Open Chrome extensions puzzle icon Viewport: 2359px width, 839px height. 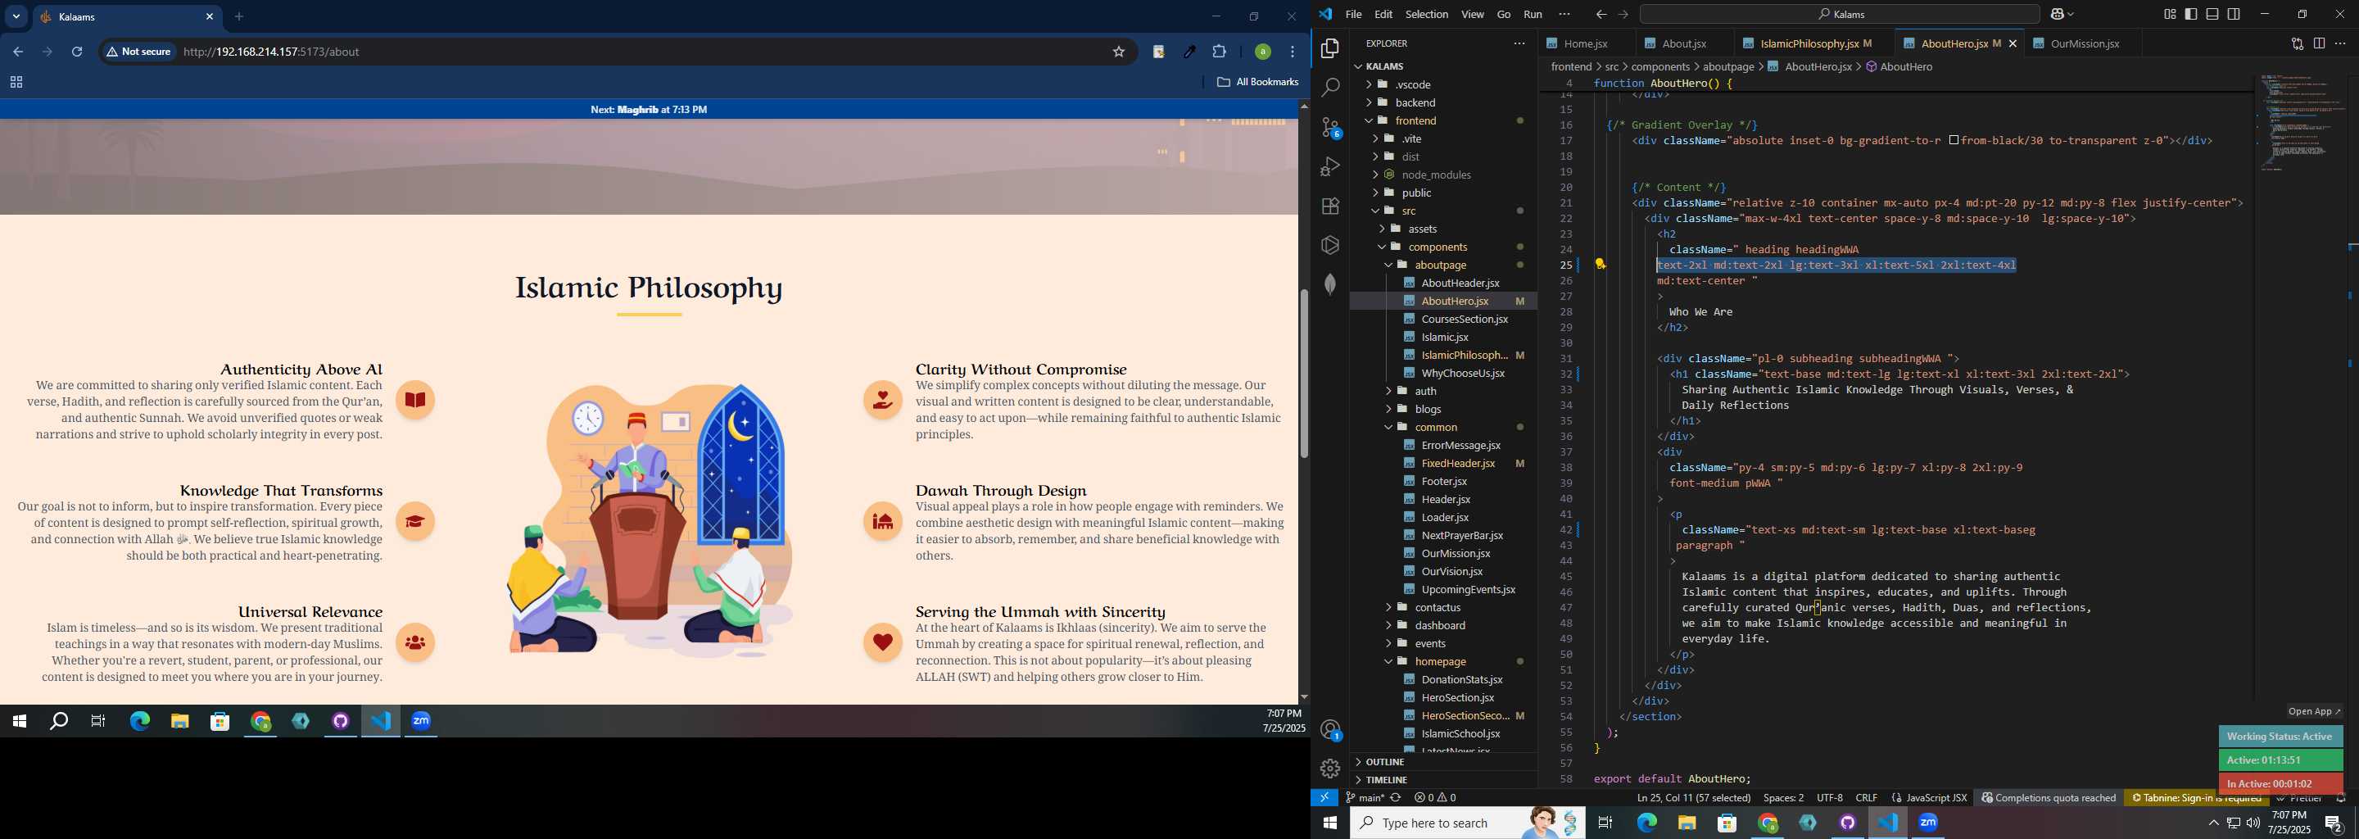(1219, 52)
